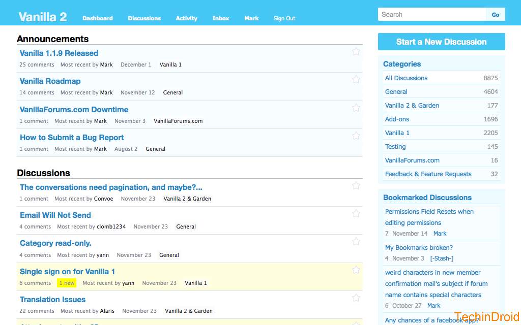Toggle bookmark star for Vanilla Roadmap
The image size is (521, 325).
(x=356, y=79)
